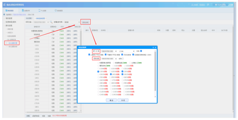Image resolution: width=238 pixels, height=120 pixels.
Task: Check the C1D15 checkbox in dialog
Action: [110, 68]
